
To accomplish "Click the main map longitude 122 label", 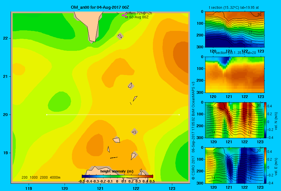I will 136,188.
